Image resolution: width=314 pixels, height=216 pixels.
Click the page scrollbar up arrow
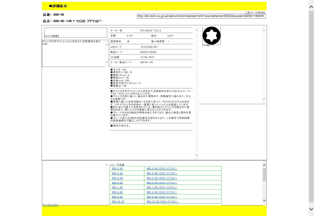311,7
